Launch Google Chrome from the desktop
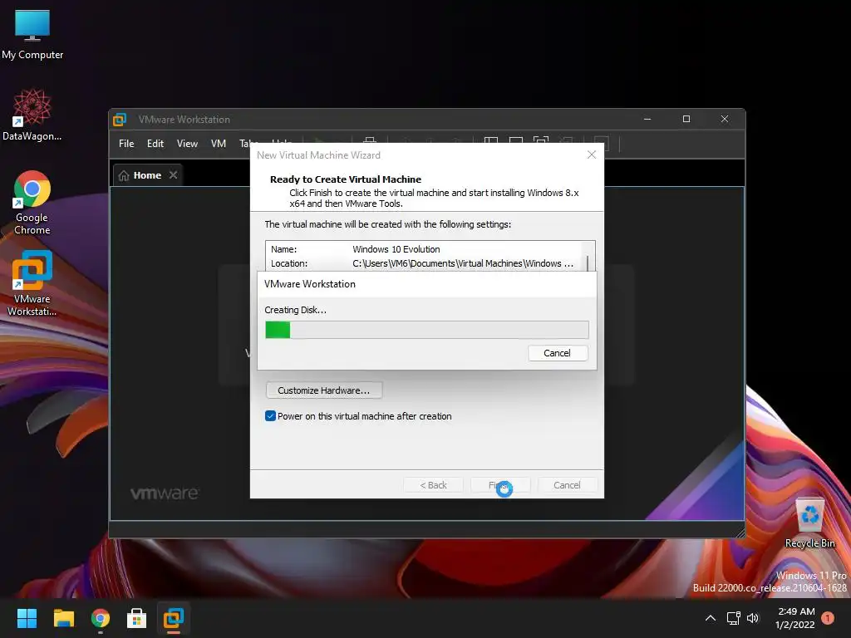This screenshot has height=638, width=851. 32,203
